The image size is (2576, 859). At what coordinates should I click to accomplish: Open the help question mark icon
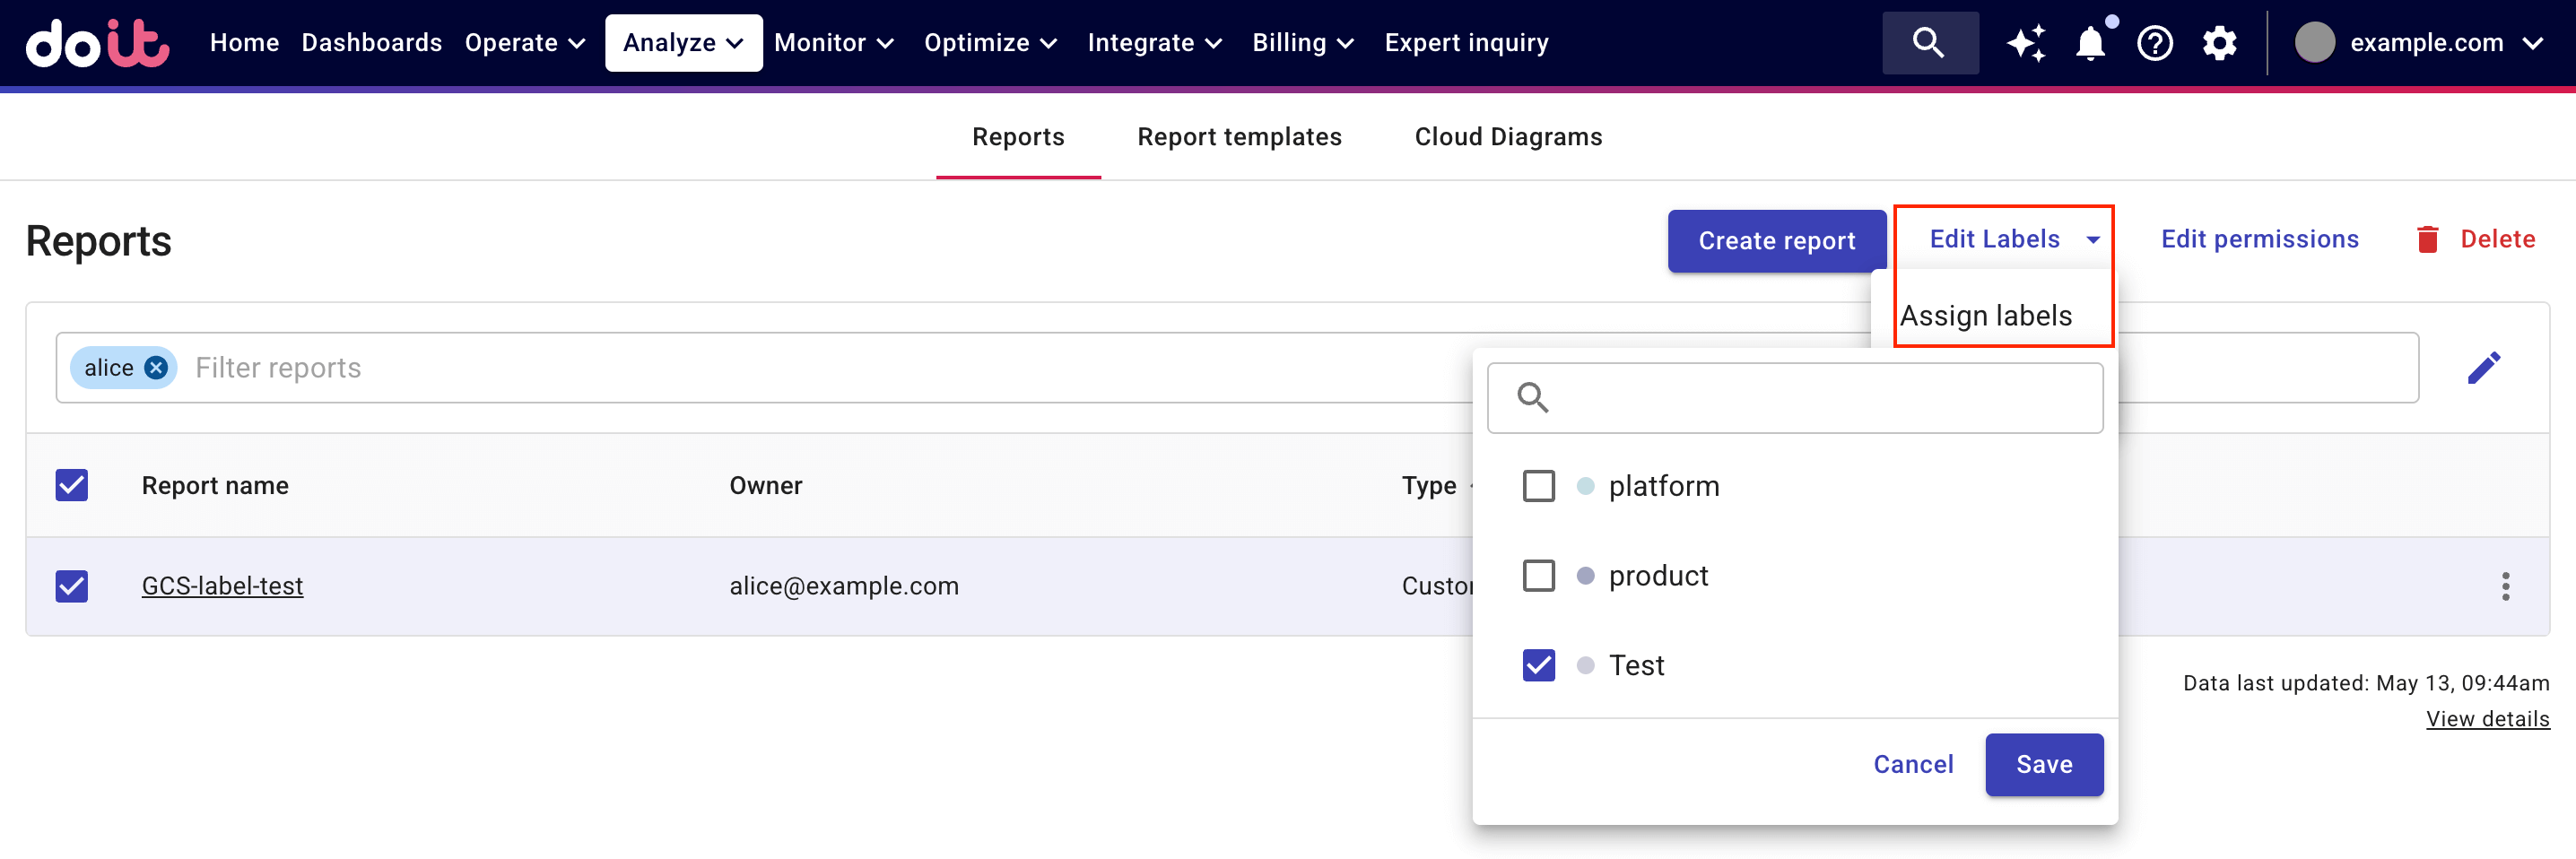(2154, 43)
